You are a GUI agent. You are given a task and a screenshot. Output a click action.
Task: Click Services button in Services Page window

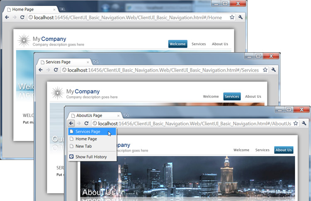click(232, 97)
